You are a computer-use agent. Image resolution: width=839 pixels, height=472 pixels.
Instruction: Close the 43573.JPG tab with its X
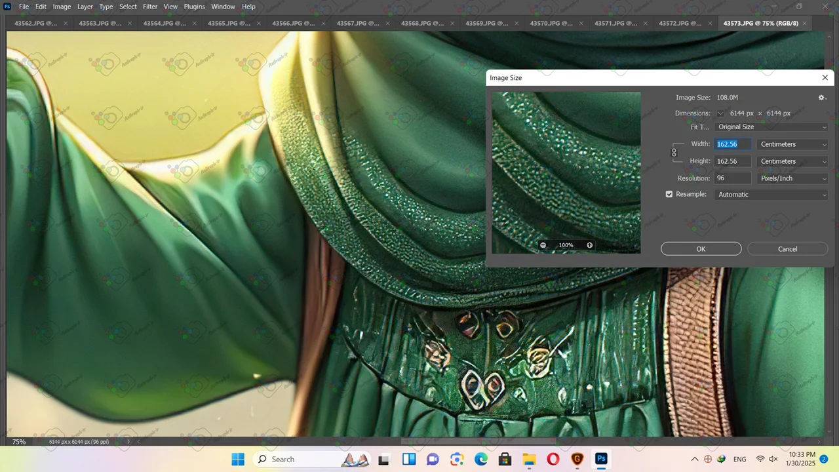[804, 24]
